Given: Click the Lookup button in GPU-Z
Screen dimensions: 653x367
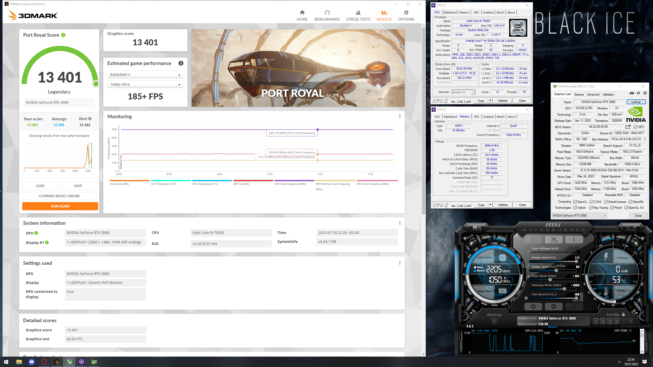Looking at the screenshot, I should pos(636,102).
